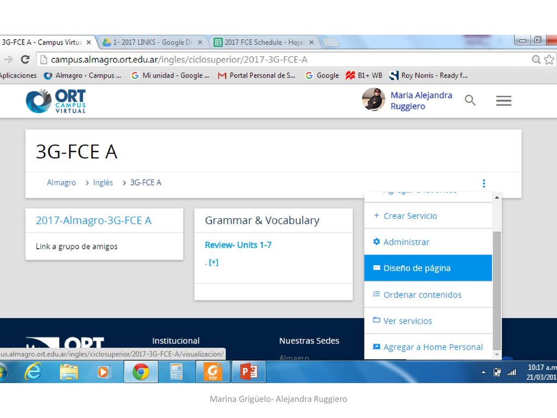Open the three-dot page options menu
This screenshot has height=418, width=557.
pos(484,183)
